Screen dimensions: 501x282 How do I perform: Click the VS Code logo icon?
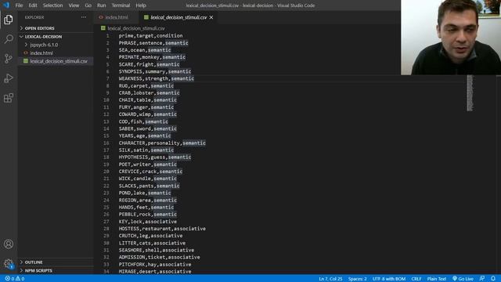[x=6, y=5]
